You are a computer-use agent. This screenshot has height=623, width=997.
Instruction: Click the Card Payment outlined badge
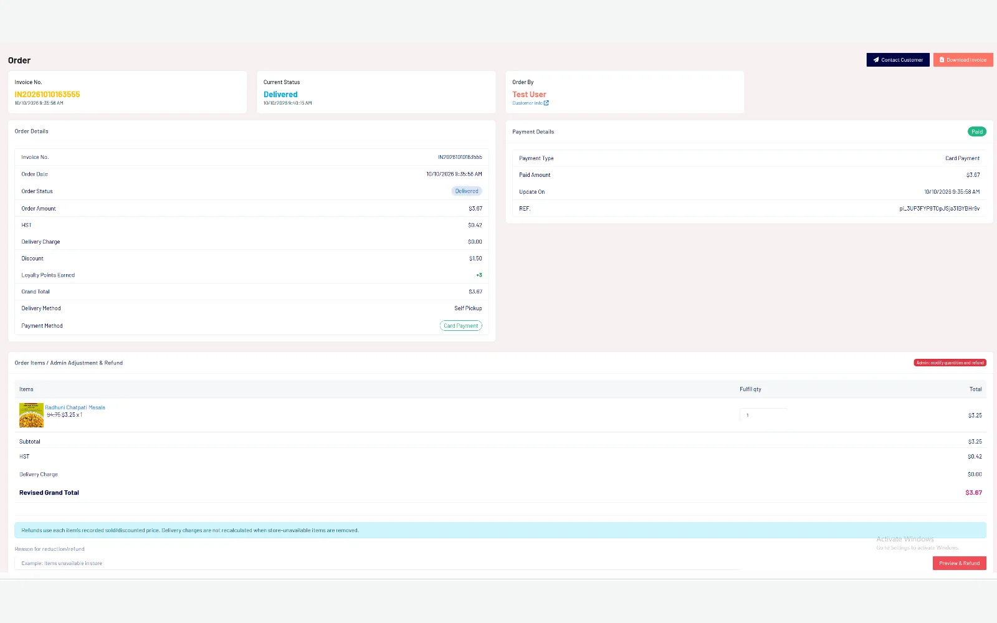click(x=461, y=326)
